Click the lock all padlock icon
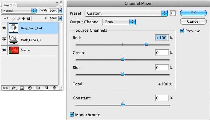 (29, 18)
